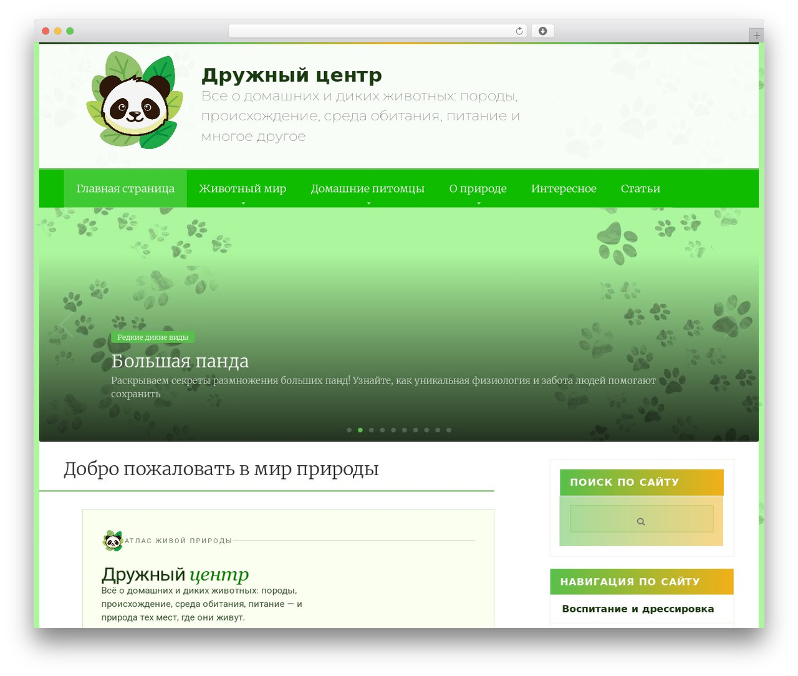The image size is (798, 676).
Task: Open the Большая панда slide headline
Action: pyautogui.click(x=180, y=361)
